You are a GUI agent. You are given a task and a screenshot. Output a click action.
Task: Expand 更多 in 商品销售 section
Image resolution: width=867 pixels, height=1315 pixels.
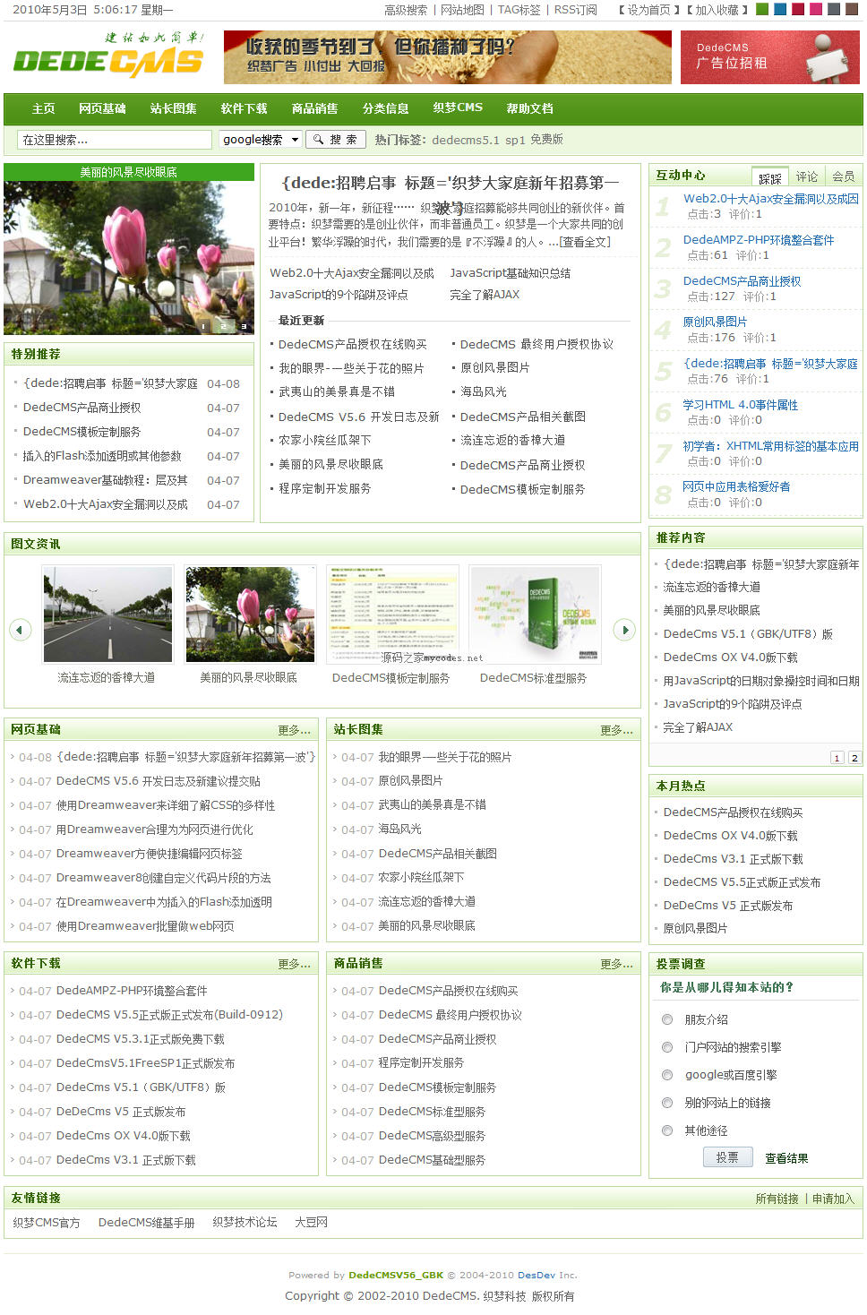(616, 964)
